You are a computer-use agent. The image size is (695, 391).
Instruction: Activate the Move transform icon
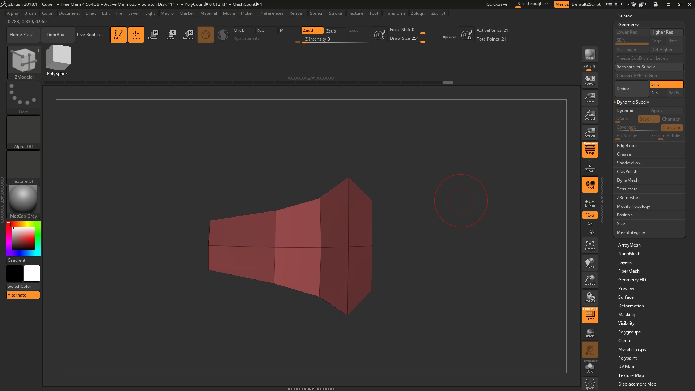click(x=153, y=35)
